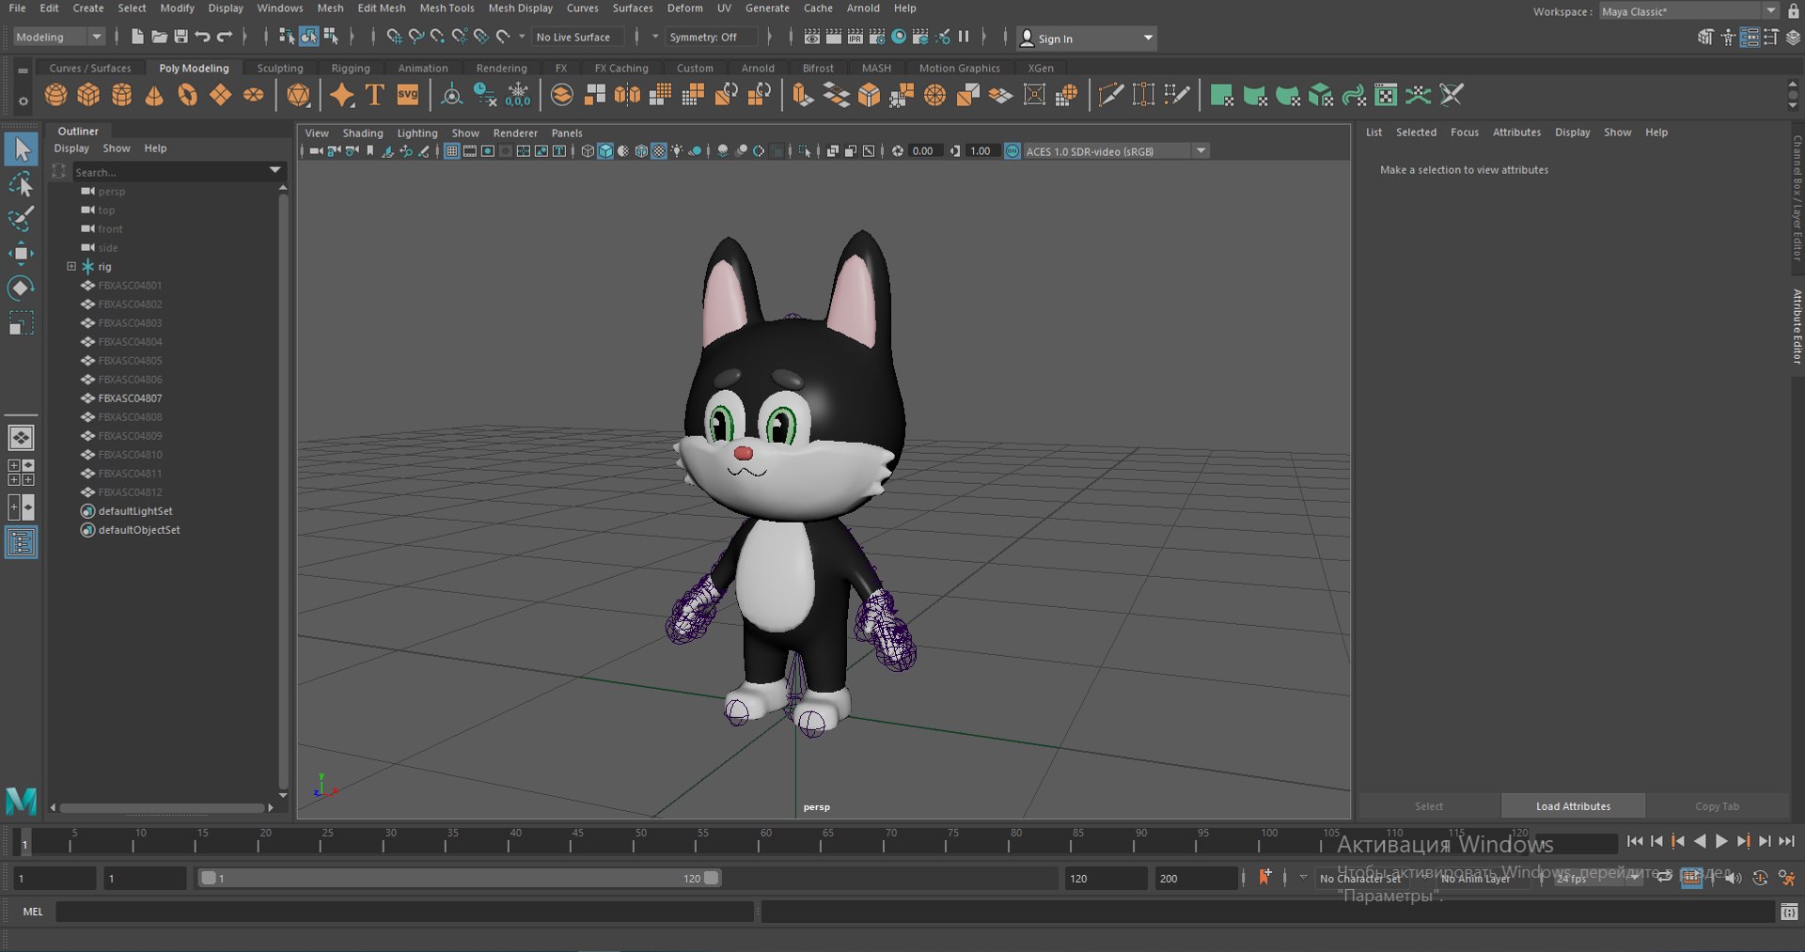Screen dimensions: 1805x952
Task: Create a polygon cube from the shelf
Action: (x=88, y=95)
